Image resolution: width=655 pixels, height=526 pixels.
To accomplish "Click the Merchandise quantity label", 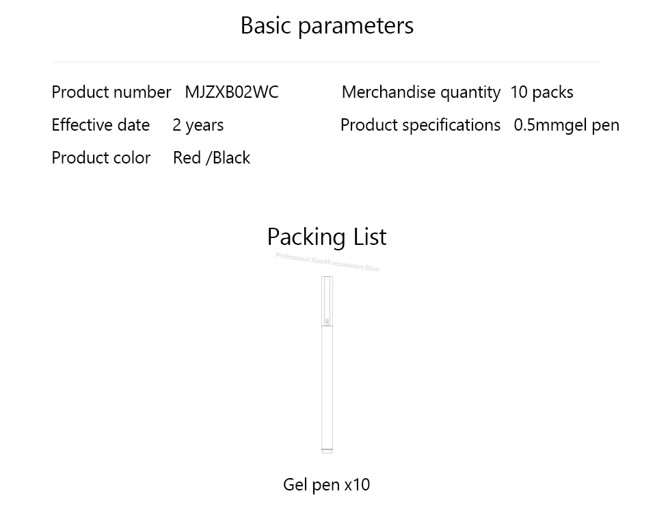I will (420, 92).
